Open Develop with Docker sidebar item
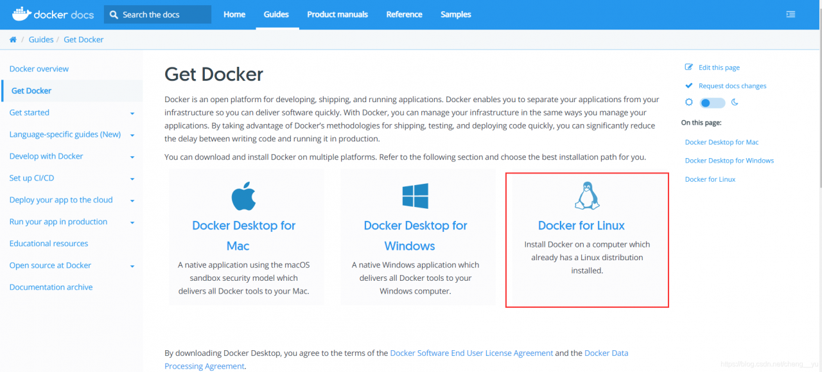Screen dimensions: 822x372 tap(46, 156)
